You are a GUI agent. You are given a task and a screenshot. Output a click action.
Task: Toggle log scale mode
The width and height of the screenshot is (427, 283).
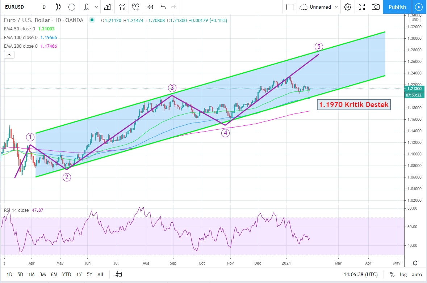(403, 274)
